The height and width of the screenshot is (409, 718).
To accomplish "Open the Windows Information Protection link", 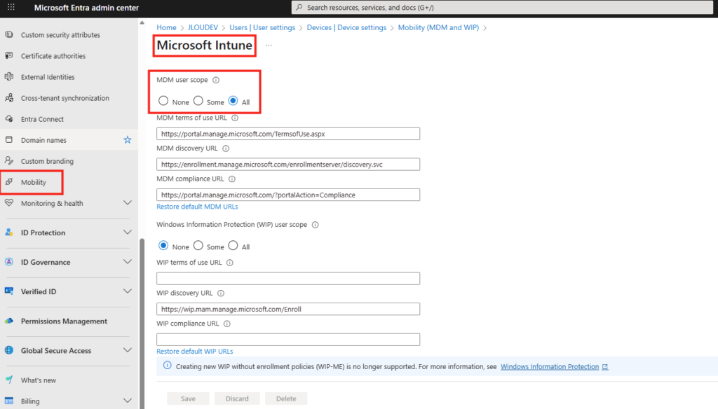I will click(x=550, y=366).
